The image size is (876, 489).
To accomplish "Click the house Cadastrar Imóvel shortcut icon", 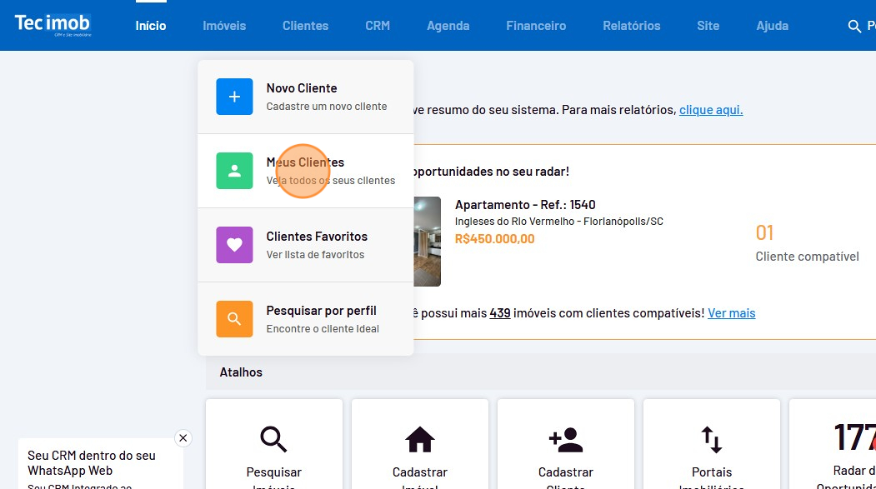I will coord(419,438).
